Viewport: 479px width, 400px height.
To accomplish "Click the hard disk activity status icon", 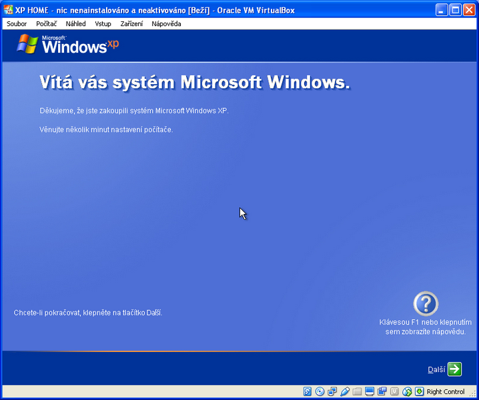I will coord(308,391).
